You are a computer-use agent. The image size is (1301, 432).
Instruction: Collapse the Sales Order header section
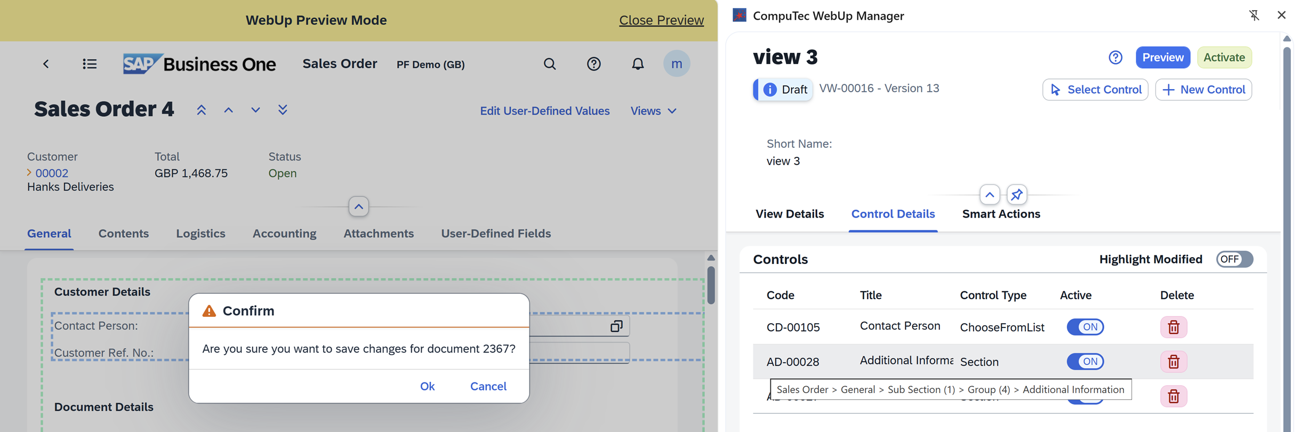359,206
